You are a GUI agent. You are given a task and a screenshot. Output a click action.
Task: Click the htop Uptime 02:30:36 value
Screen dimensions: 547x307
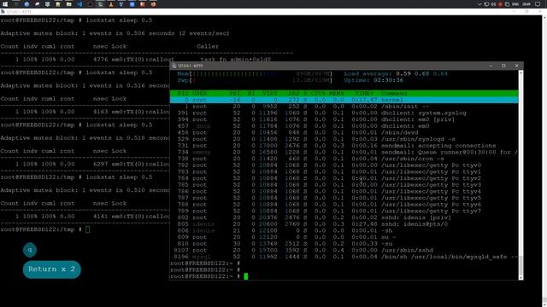[x=389, y=80]
